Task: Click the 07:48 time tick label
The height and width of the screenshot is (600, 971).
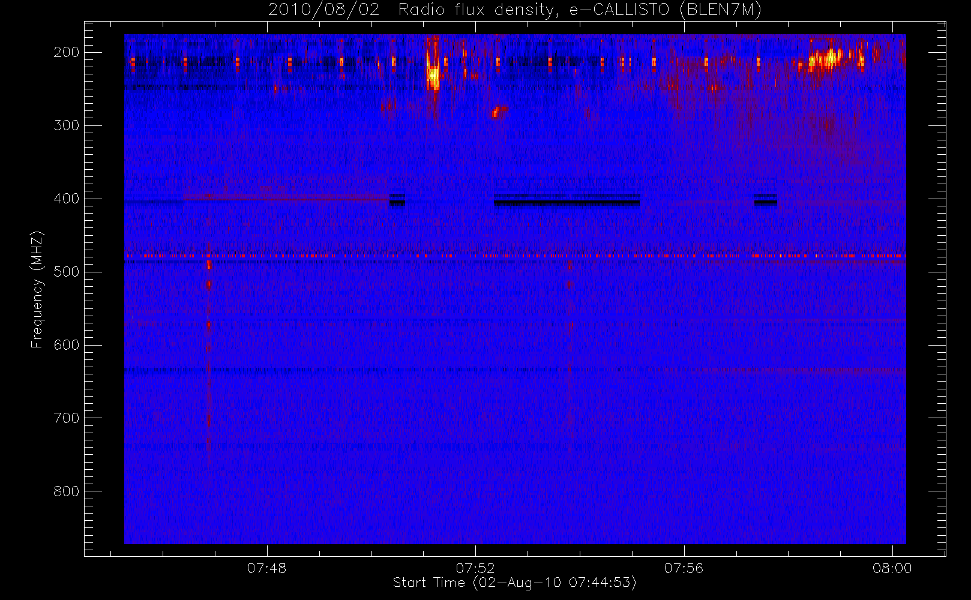Action: (x=267, y=568)
